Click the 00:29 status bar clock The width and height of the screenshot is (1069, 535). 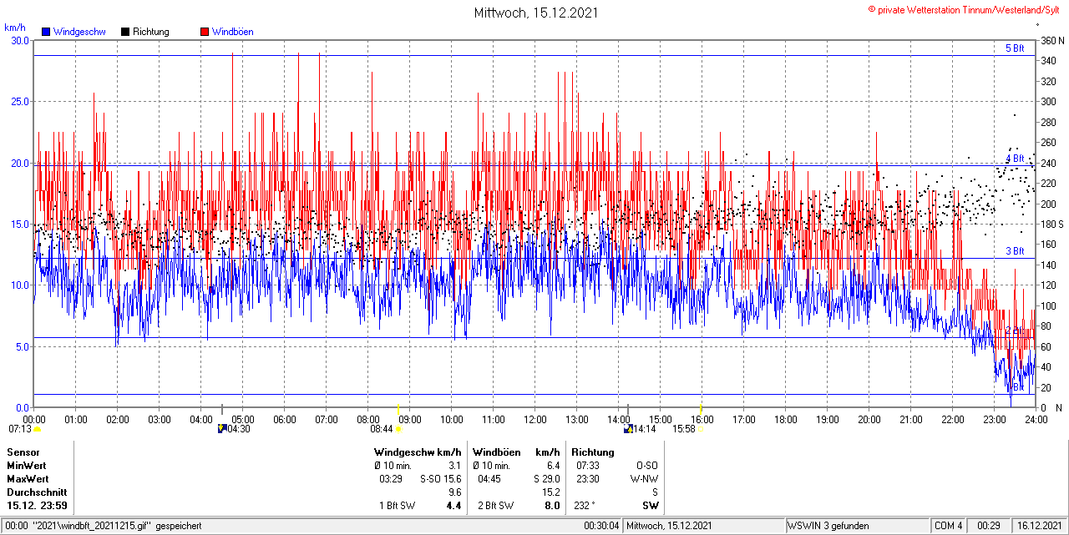pos(990,526)
